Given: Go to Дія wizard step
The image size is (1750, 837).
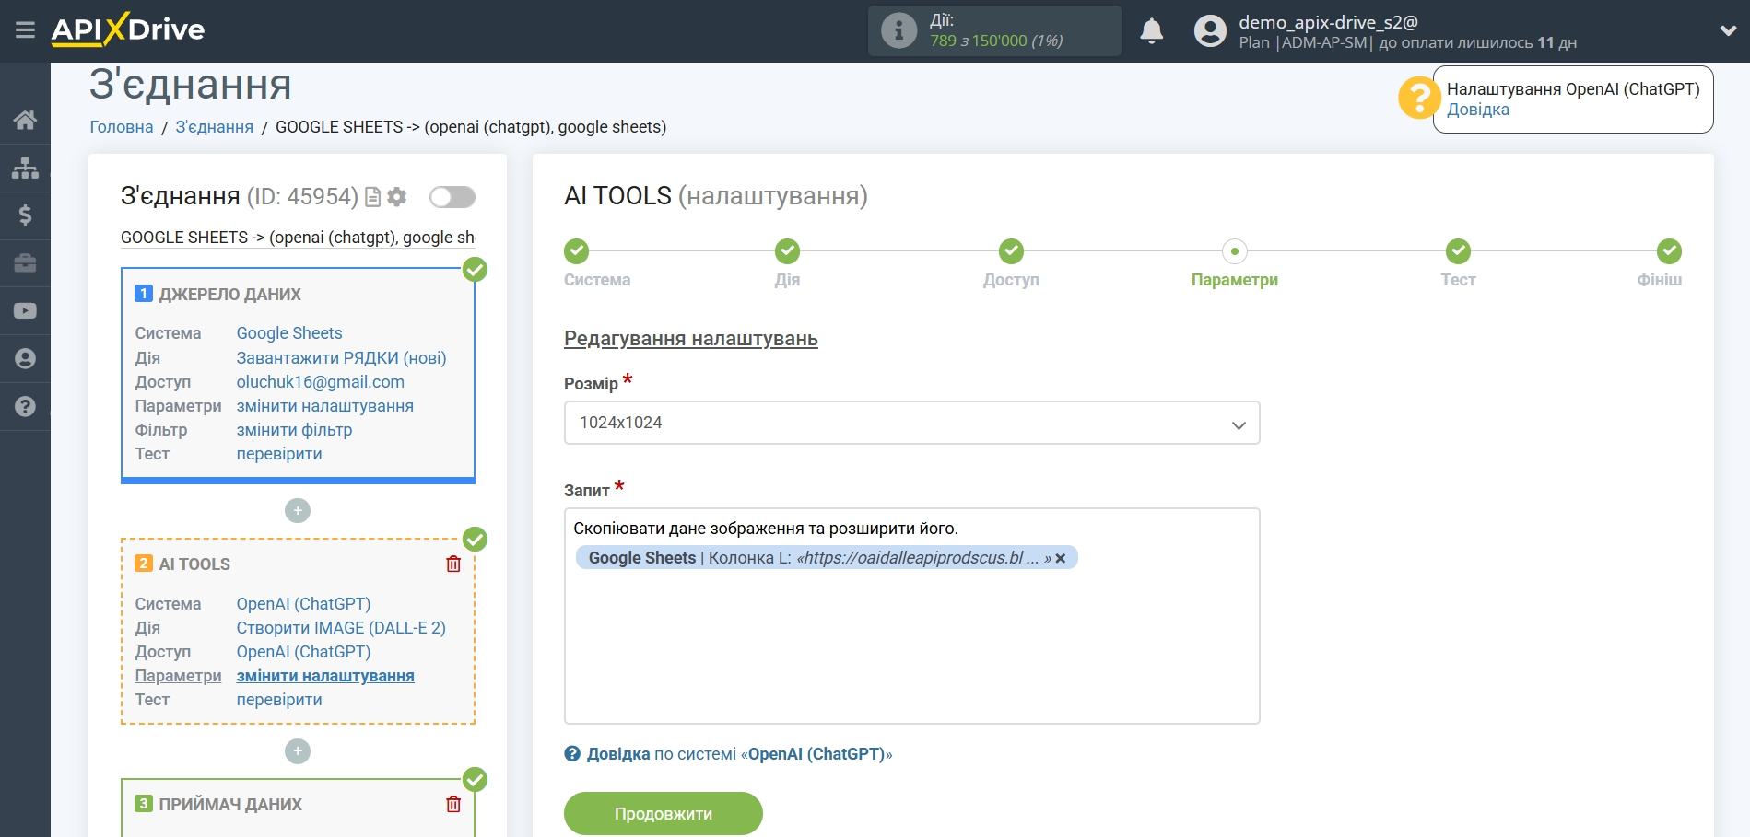Looking at the screenshot, I should [x=787, y=251].
